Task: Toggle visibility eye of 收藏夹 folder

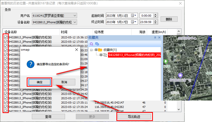Action: (96, 50)
